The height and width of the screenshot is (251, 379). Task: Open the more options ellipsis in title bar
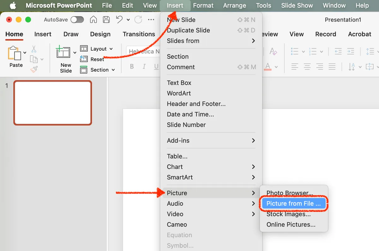tap(151, 20)
